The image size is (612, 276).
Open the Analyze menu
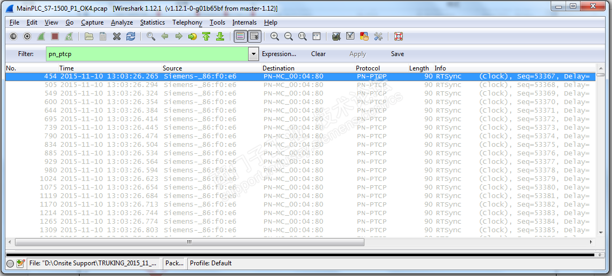(122, 22)
